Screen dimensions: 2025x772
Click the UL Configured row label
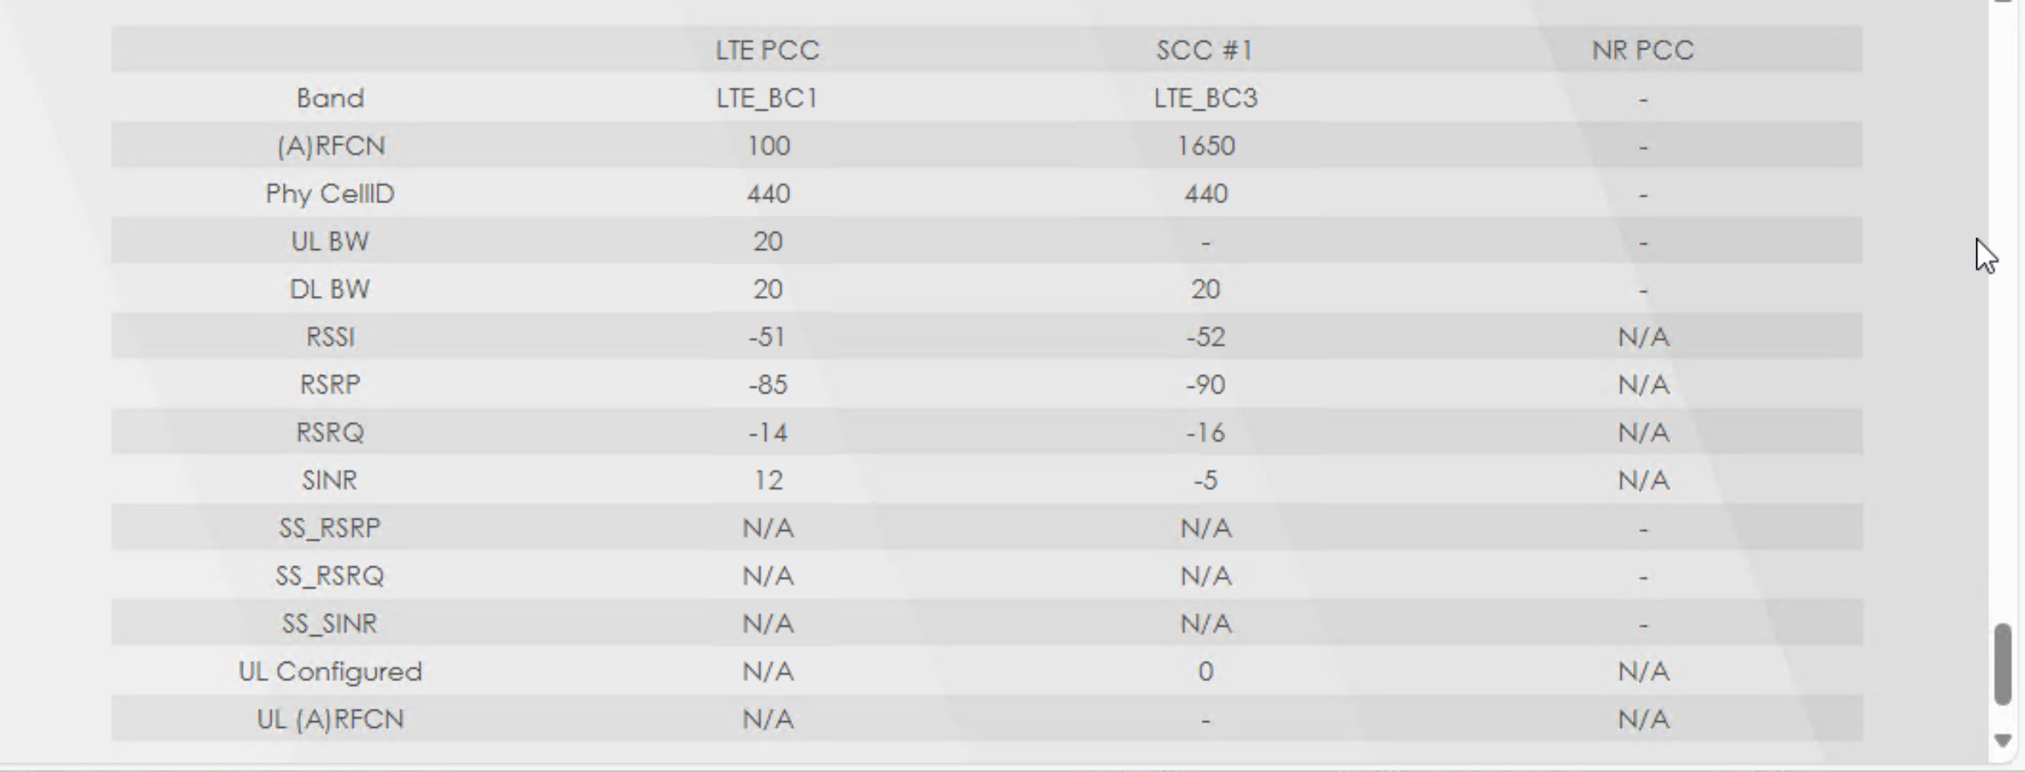click(330, 671)
